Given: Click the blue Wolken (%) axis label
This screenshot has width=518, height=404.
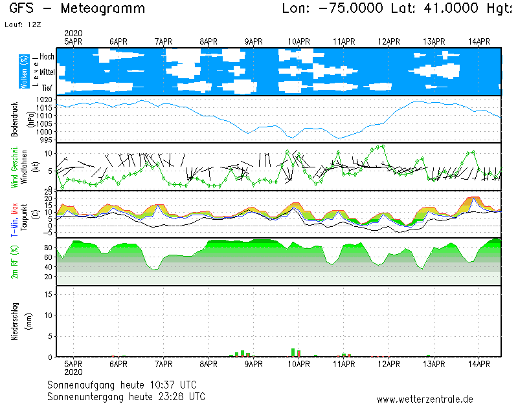Looking at the screenshot, I should [24, 71].
